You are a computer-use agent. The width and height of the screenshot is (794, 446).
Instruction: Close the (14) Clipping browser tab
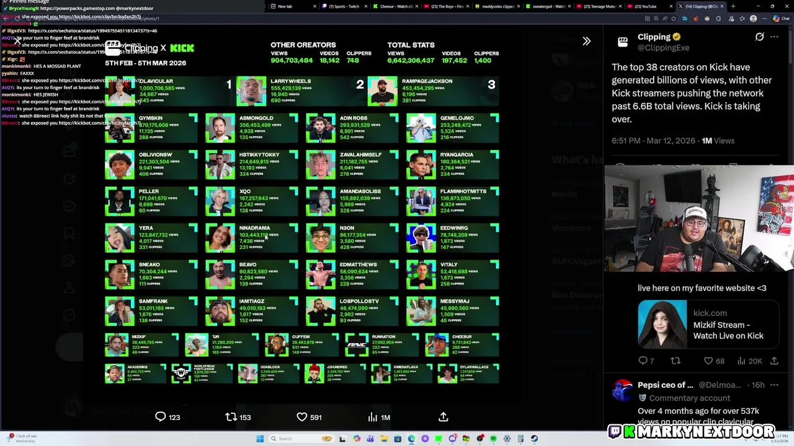[x=721, y=6]
